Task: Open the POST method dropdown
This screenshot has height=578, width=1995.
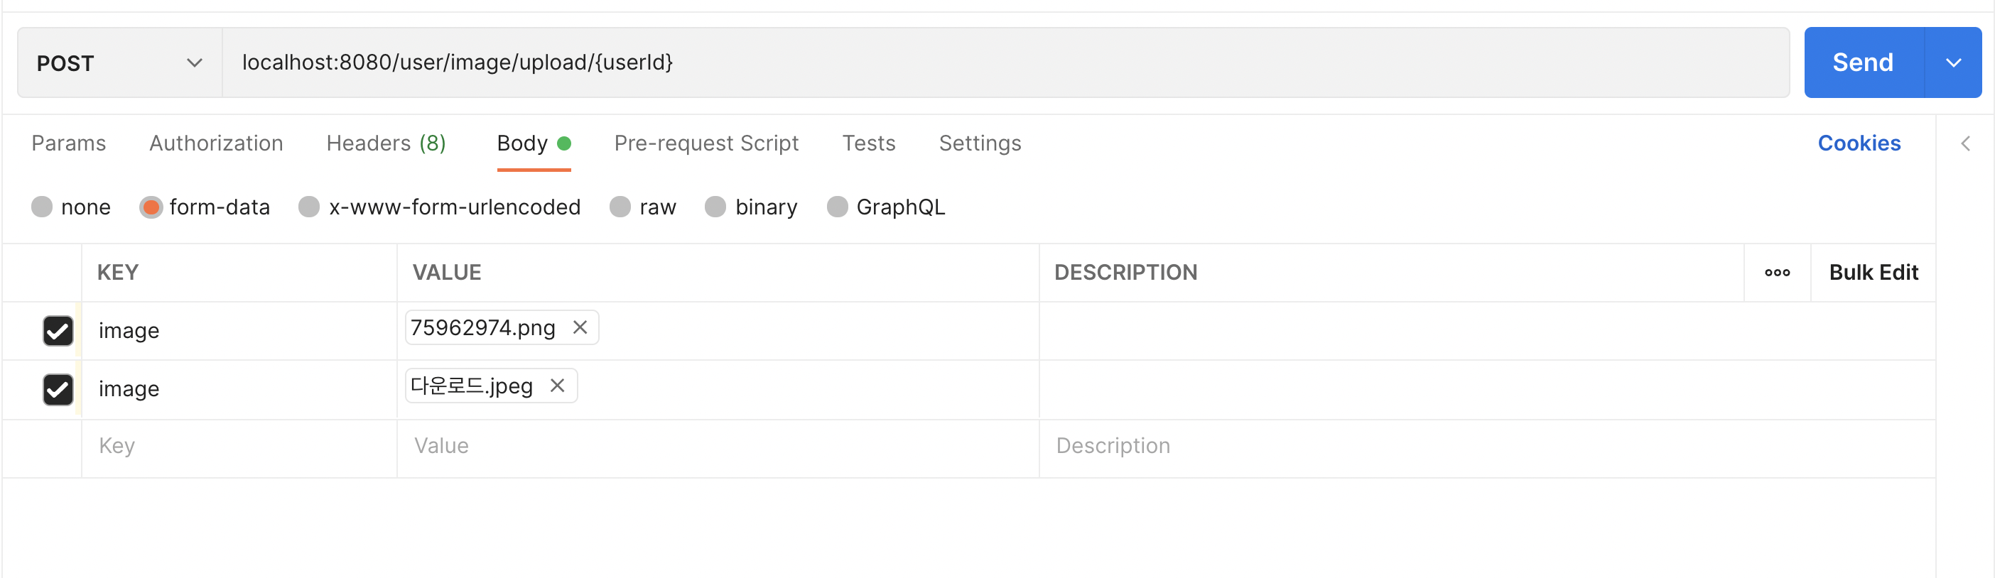Action: 119,62
